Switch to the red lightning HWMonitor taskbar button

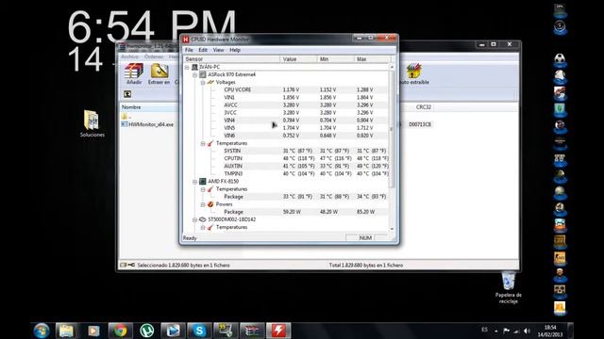tap(278, 331)
